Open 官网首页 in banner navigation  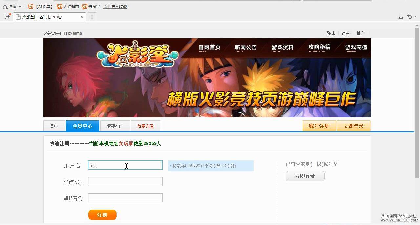(x=209, y=49)
